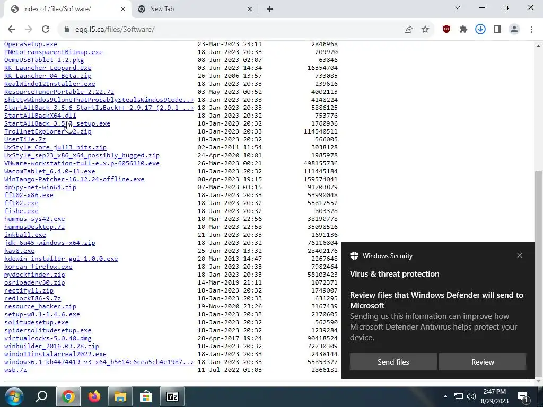Open the volume tray icon

pos(471,396)
